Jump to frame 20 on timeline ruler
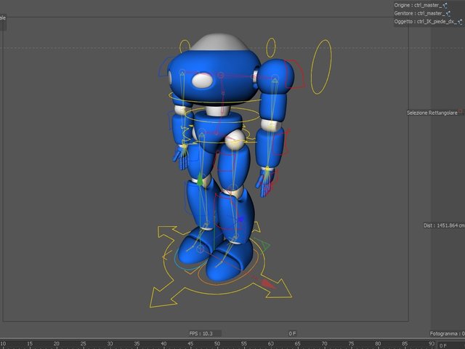The height and width of the screenshot is (349, 465). pos(57,344)
